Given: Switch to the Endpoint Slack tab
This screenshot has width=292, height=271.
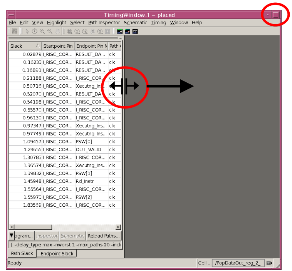Looking at the screenshot, I should 57,254.
